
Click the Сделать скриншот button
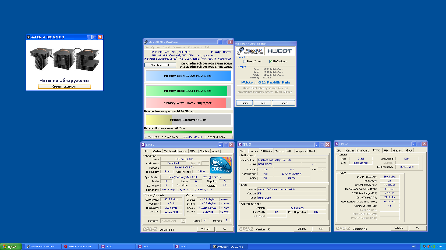pos(64,86)
